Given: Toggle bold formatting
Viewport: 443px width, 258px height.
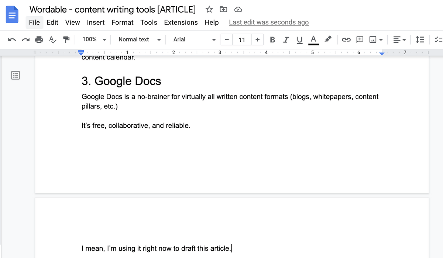Looking at the screenshot, I should tap(272, 39).
